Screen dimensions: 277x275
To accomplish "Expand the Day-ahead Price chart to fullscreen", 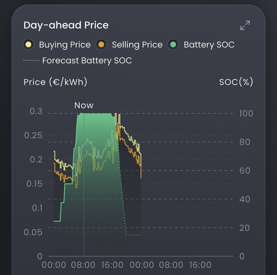I will [x=245, y=25].
